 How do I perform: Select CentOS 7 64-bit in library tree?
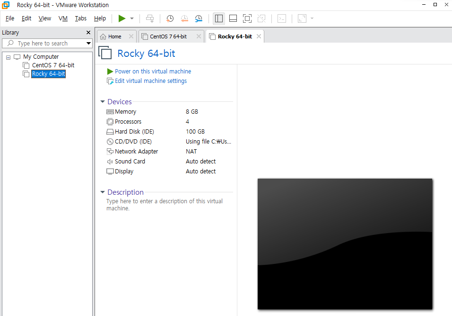tap(53, 65)
